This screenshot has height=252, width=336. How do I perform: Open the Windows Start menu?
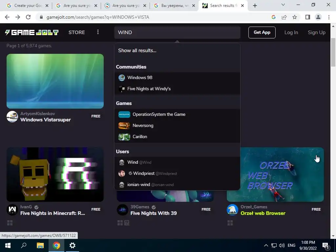(x=8, y=245)
